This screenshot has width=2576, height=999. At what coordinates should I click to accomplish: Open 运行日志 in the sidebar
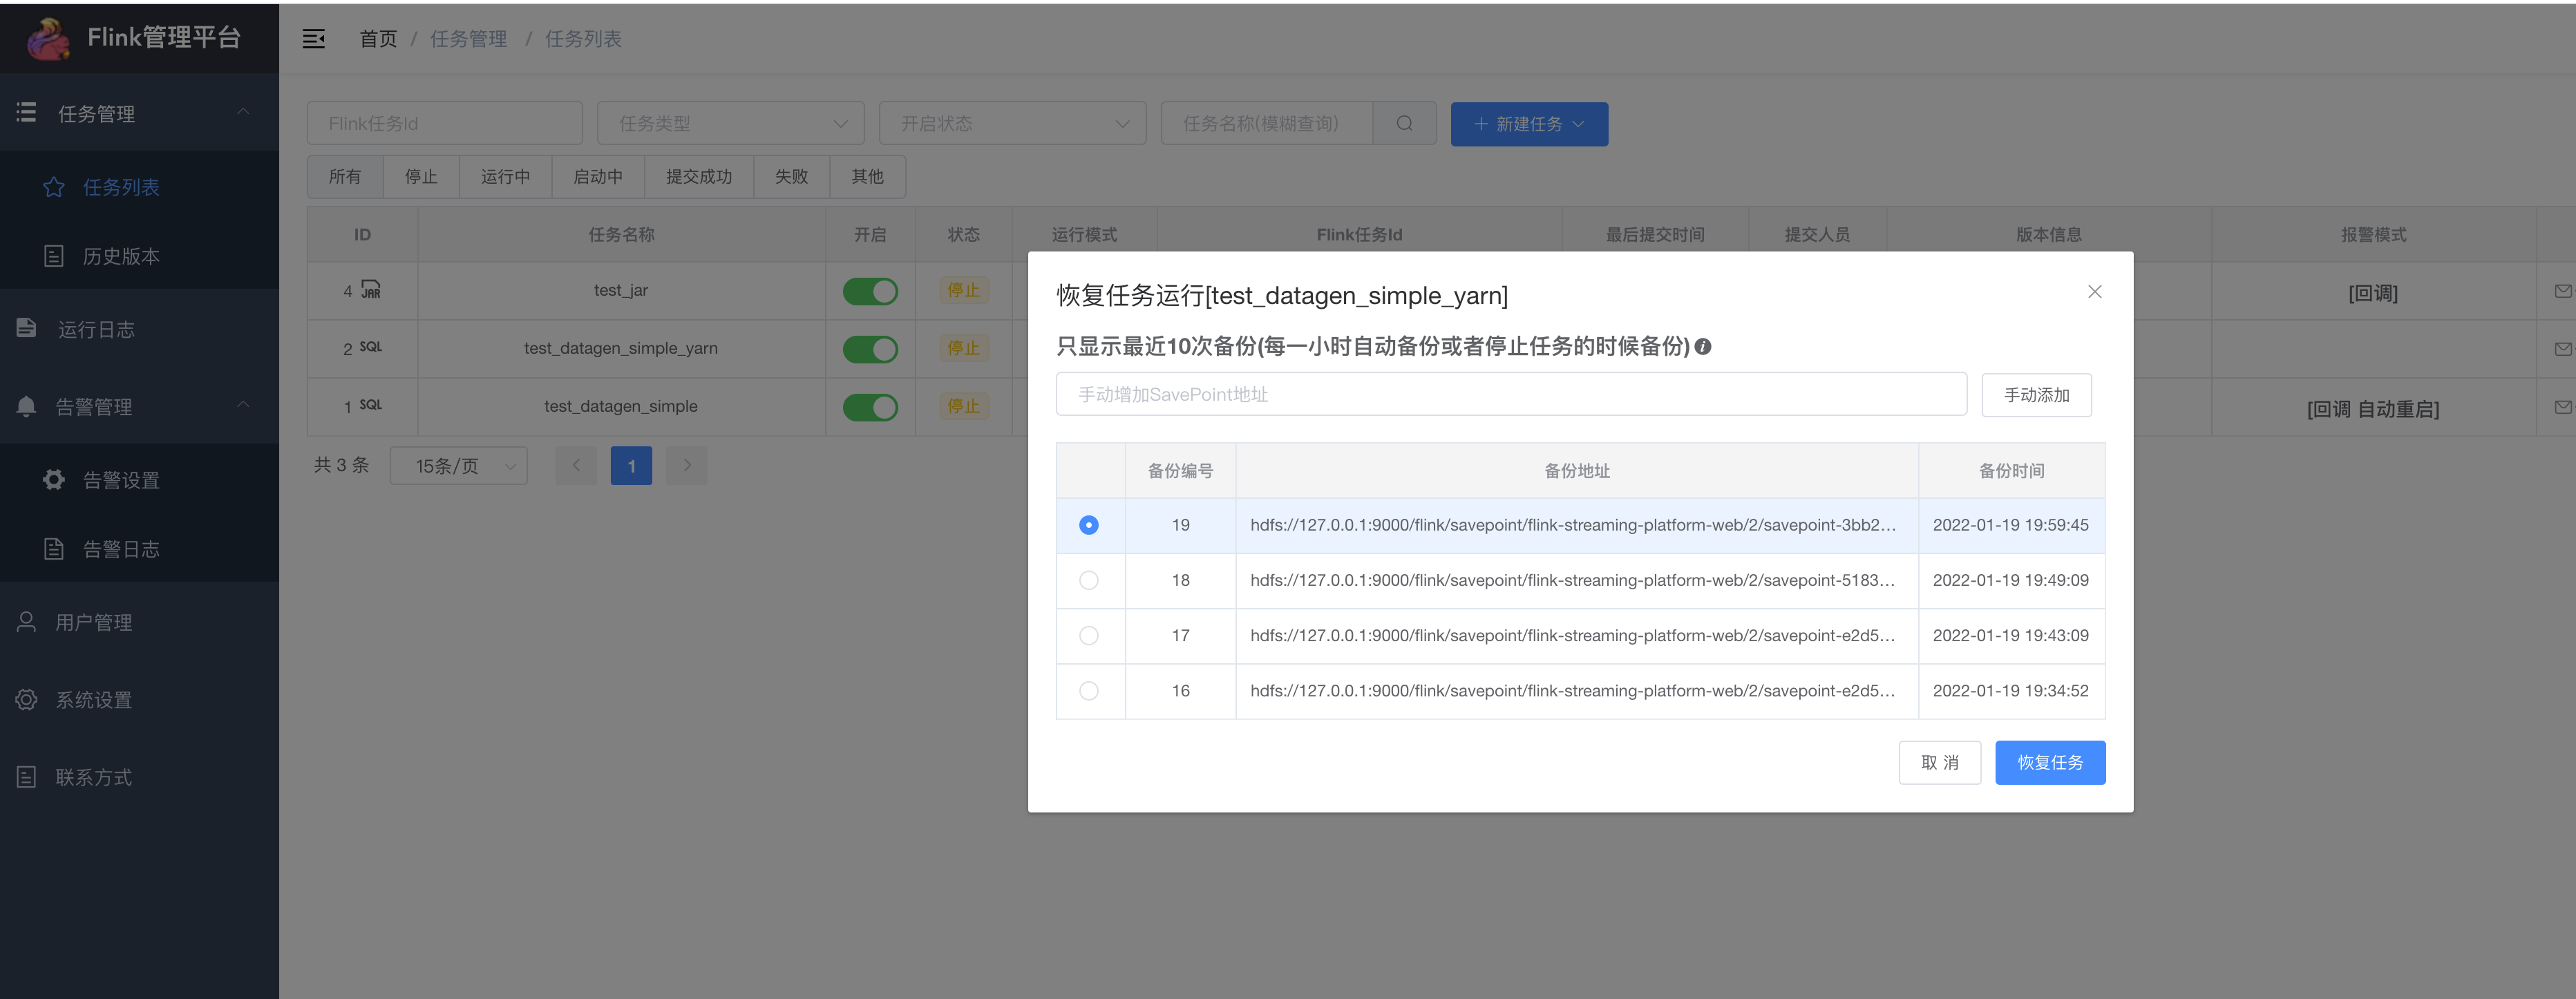[139, 329]
